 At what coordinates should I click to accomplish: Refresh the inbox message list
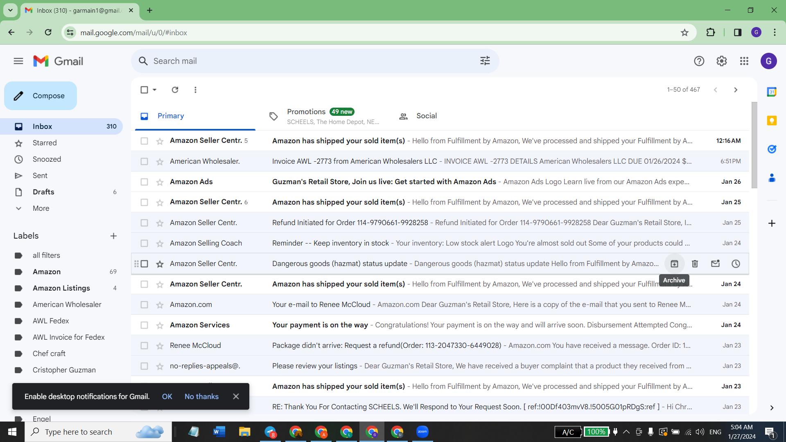(175, 90)
